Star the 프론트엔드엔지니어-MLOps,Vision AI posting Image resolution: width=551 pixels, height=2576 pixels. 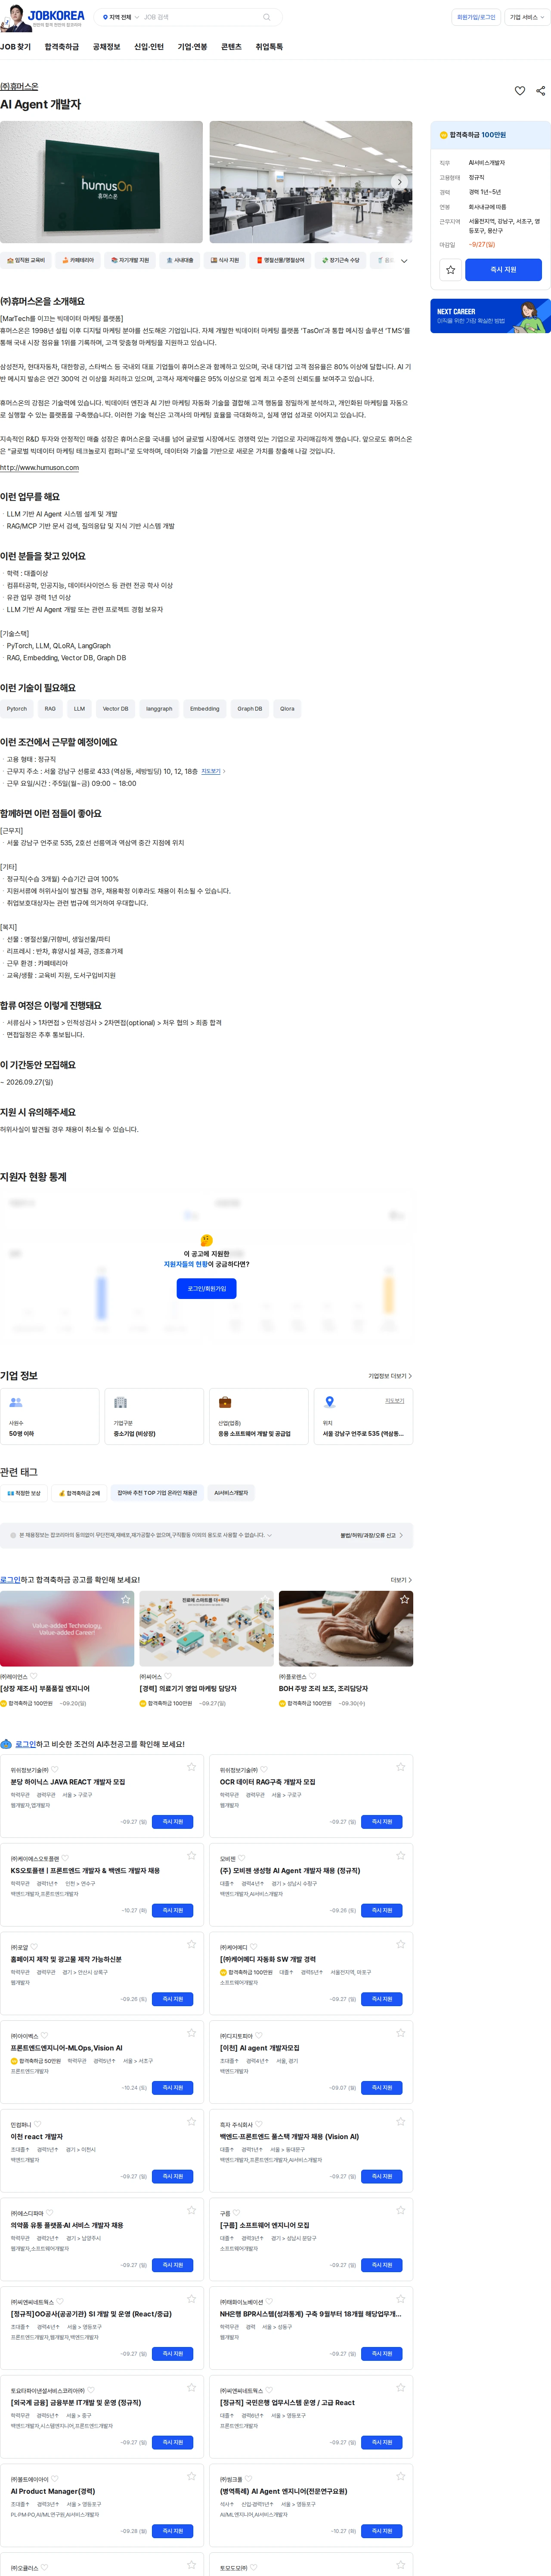click(x=191, y=2033)
